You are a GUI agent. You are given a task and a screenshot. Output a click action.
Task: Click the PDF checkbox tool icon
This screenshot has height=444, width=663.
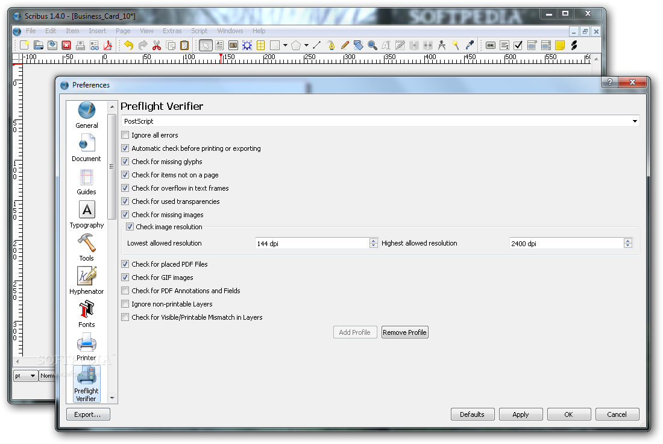518,45
